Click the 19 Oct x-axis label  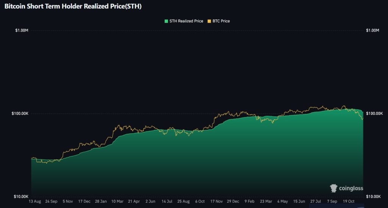(x=349, y=202)
